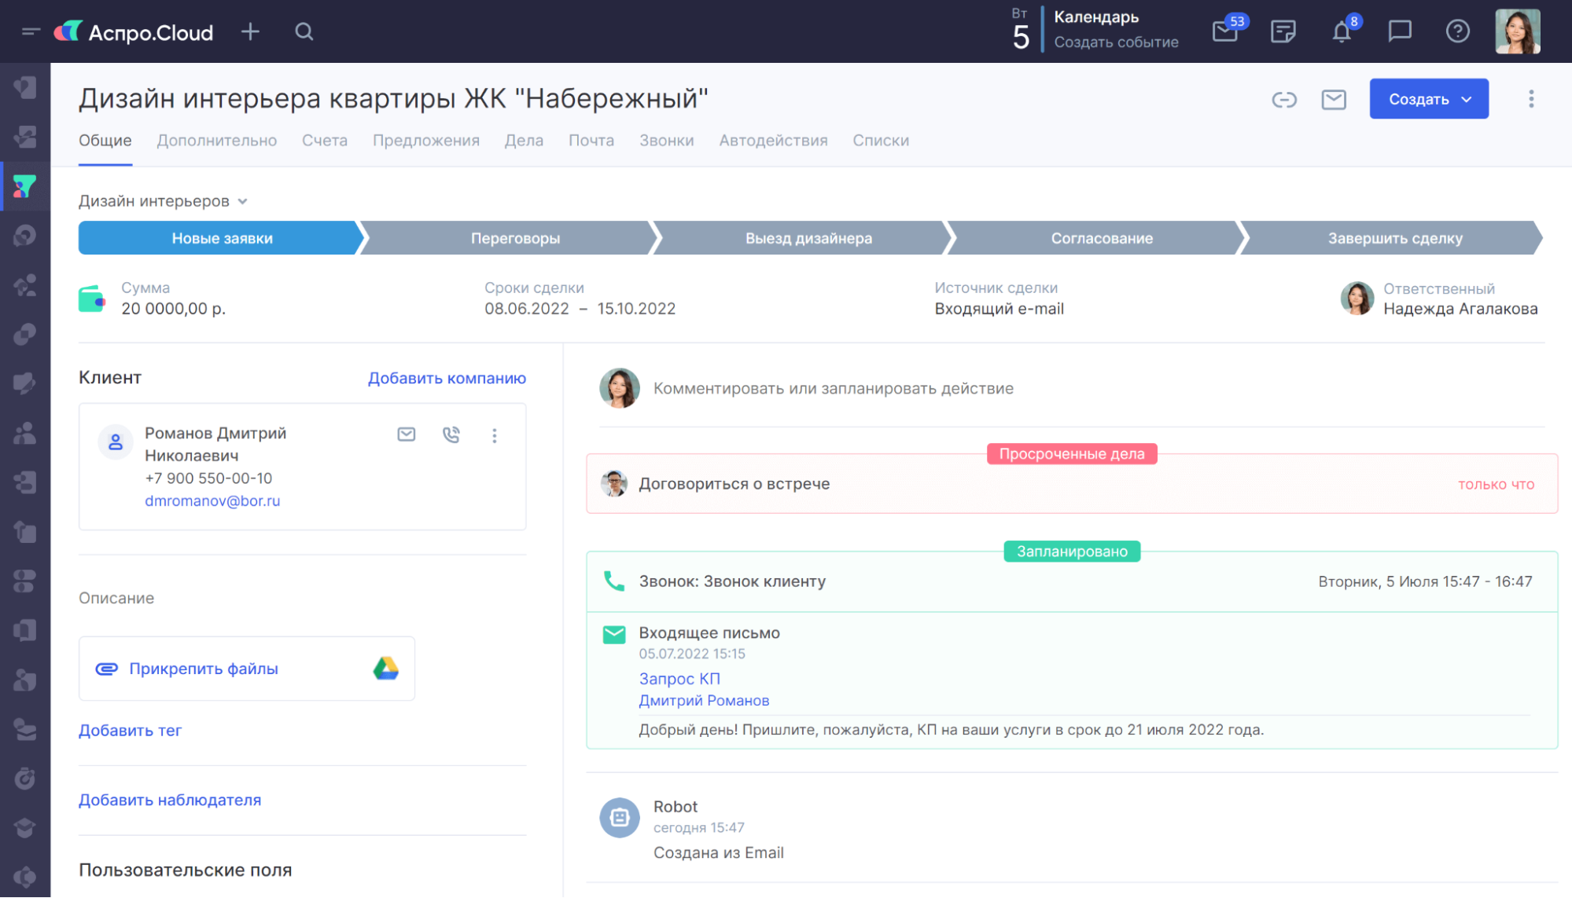Screen dimensions: 1572x898
Task: Open the notes icon in header
Action: 1283,31
